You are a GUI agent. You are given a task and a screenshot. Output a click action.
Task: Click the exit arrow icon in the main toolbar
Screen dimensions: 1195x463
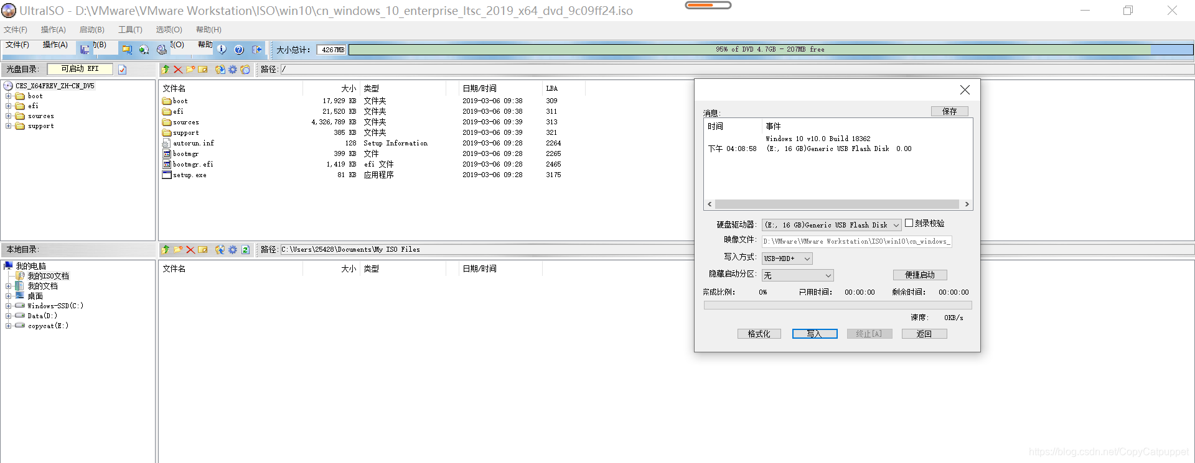257,49
